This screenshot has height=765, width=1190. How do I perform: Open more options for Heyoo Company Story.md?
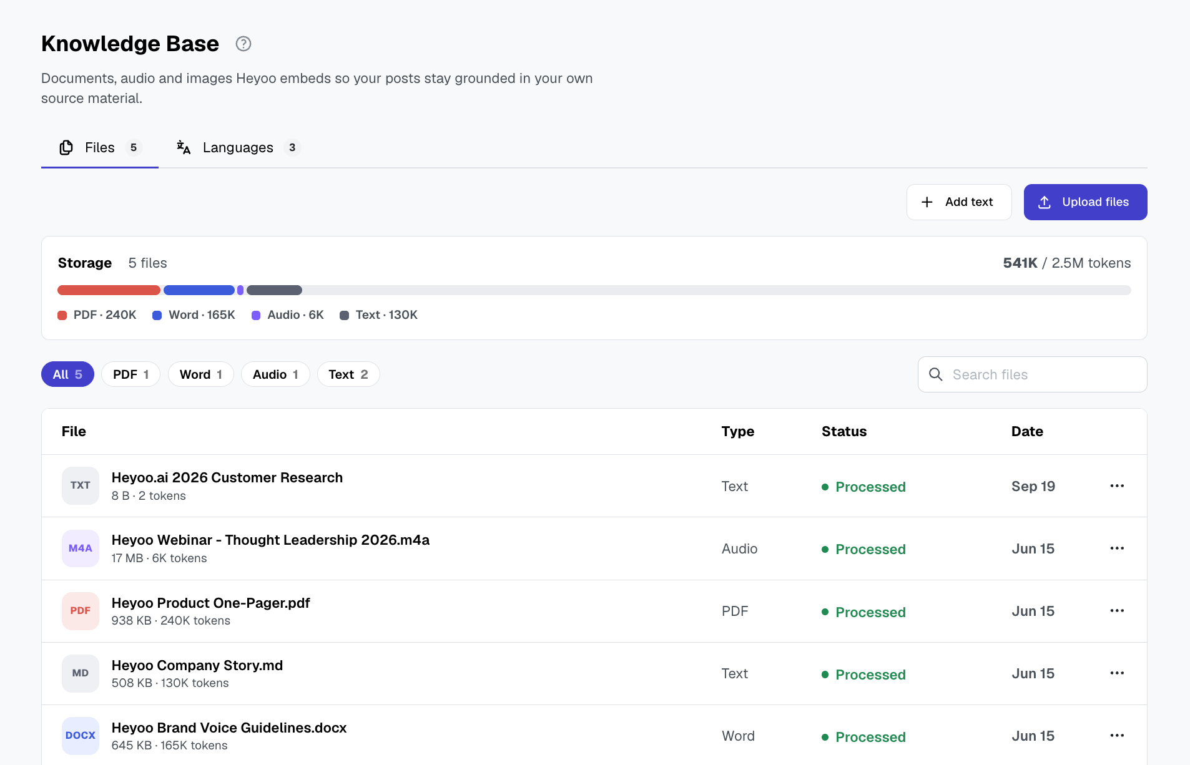point(1117,673)
